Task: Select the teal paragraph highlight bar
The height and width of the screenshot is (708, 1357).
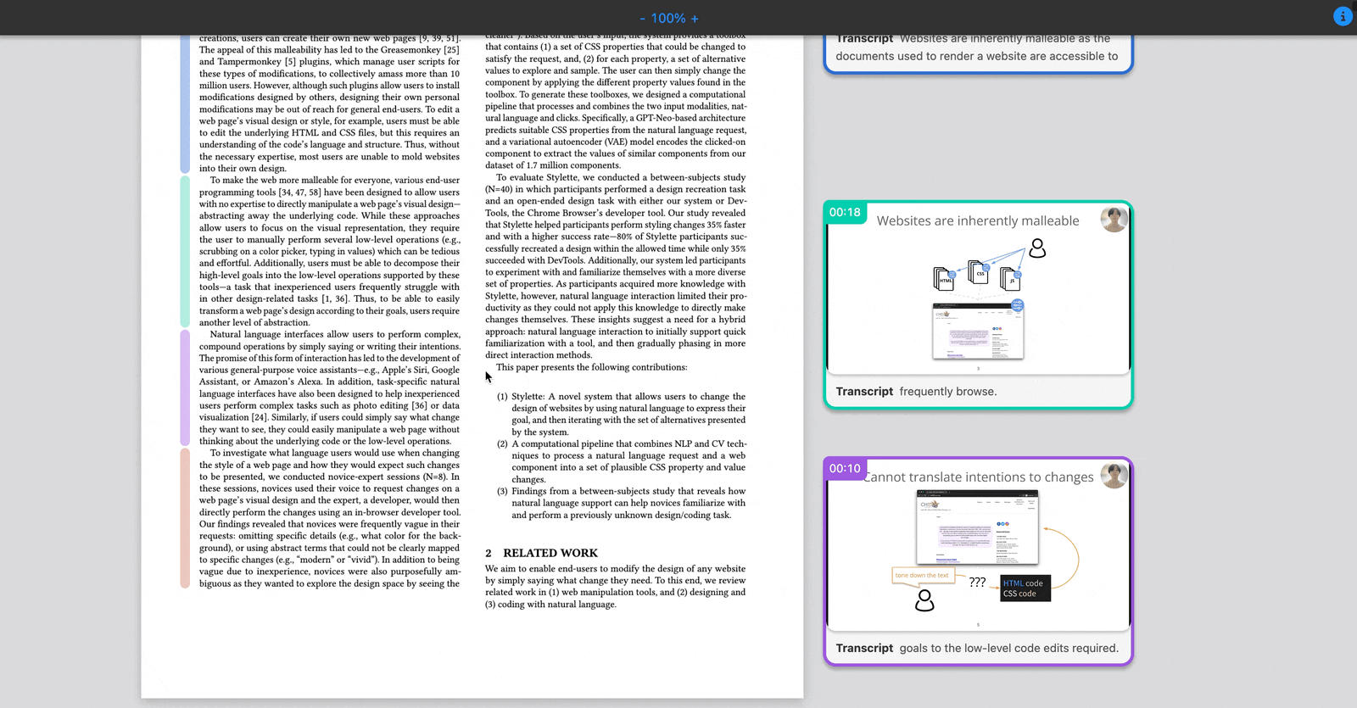Action: [x=185, y=251]
